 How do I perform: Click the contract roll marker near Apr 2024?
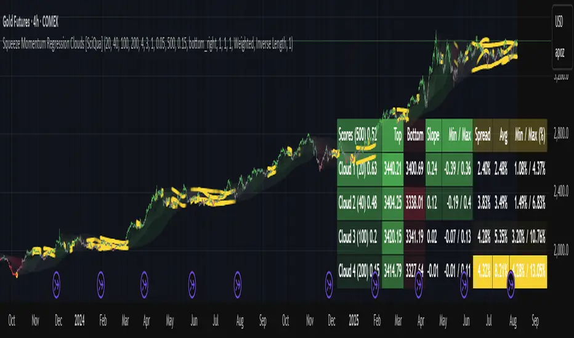pyautogui.click(x=144, y=285)
